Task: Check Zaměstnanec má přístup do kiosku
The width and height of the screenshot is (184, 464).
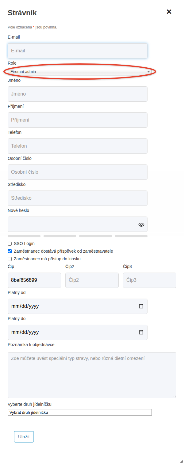Action: click(x=10, y=259)
